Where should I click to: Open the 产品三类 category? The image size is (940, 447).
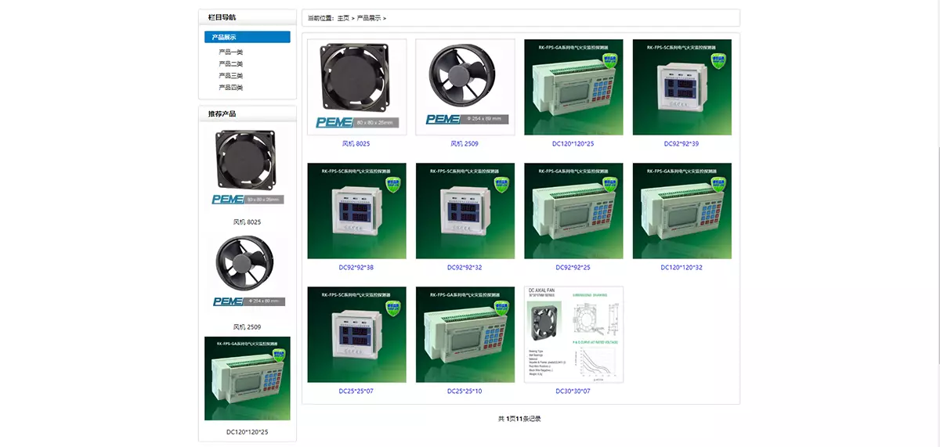pos(231,76)
